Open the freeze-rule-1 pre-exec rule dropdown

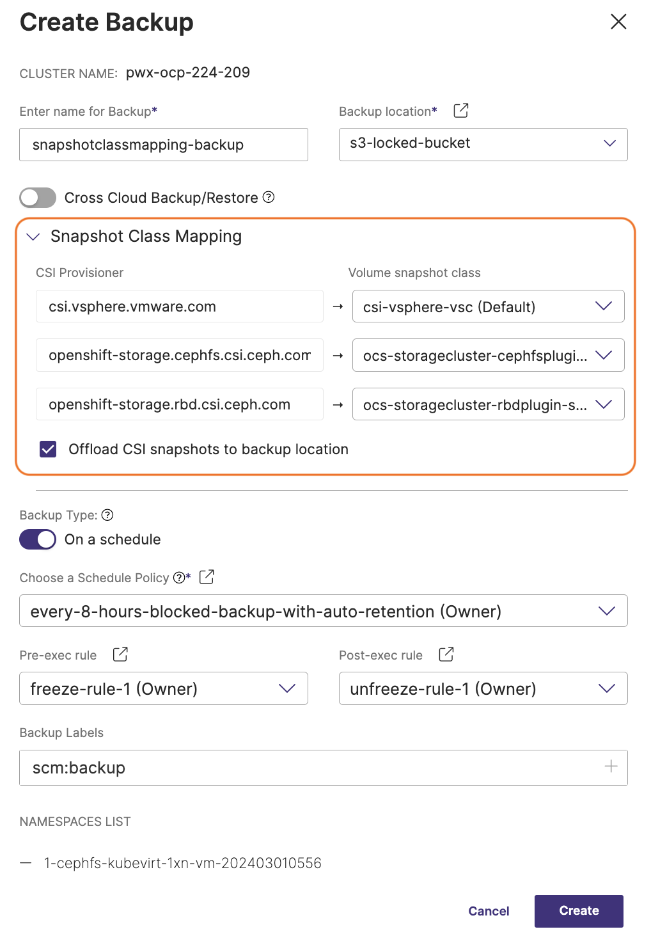tap(163, 688)
